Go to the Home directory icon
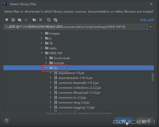Image resolution: width=159 pixels, height=127 pixels. pos(7,20)
